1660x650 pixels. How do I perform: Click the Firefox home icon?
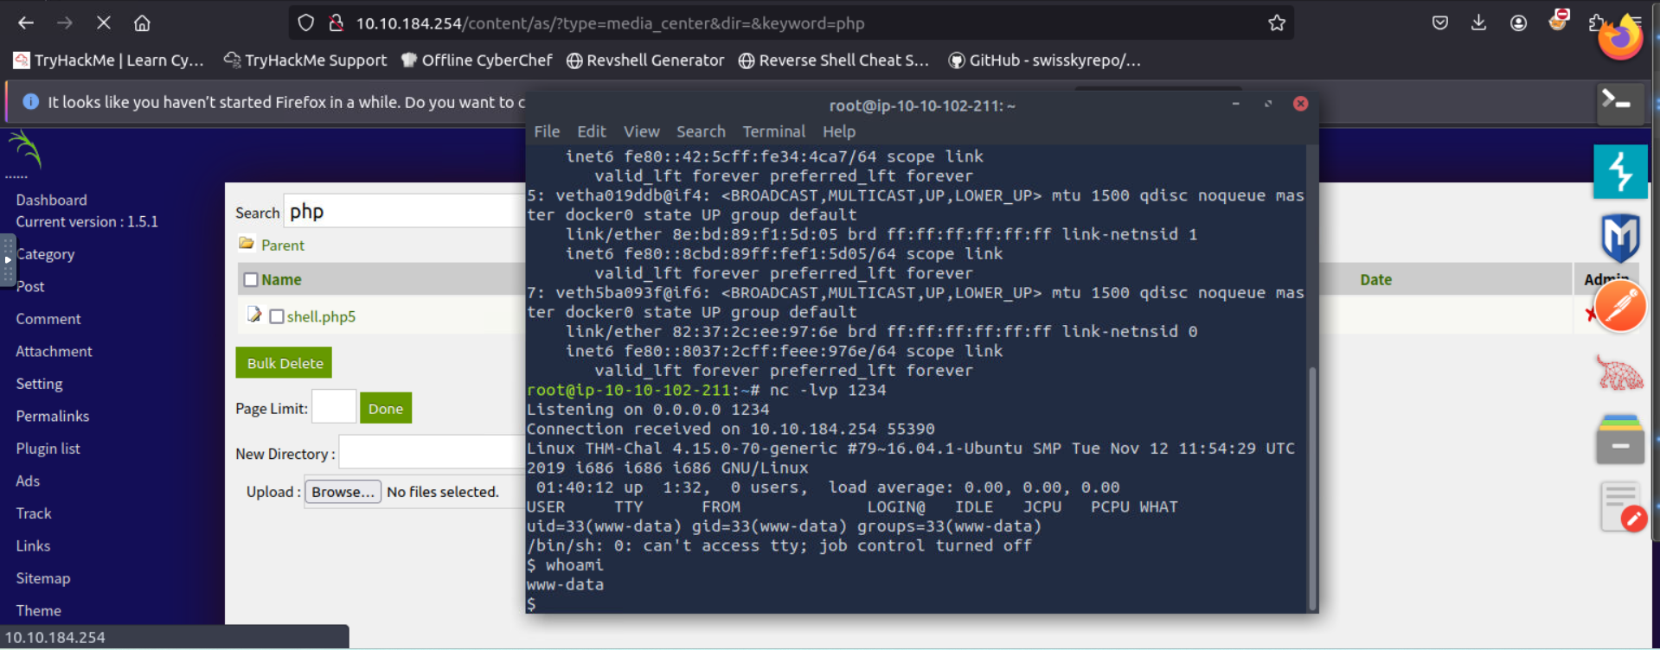pos(142,23)
